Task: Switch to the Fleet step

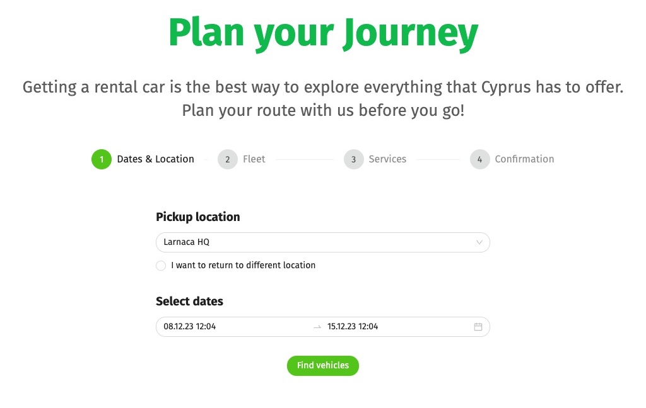Action: pyautogui.click(x=254, y=159)
